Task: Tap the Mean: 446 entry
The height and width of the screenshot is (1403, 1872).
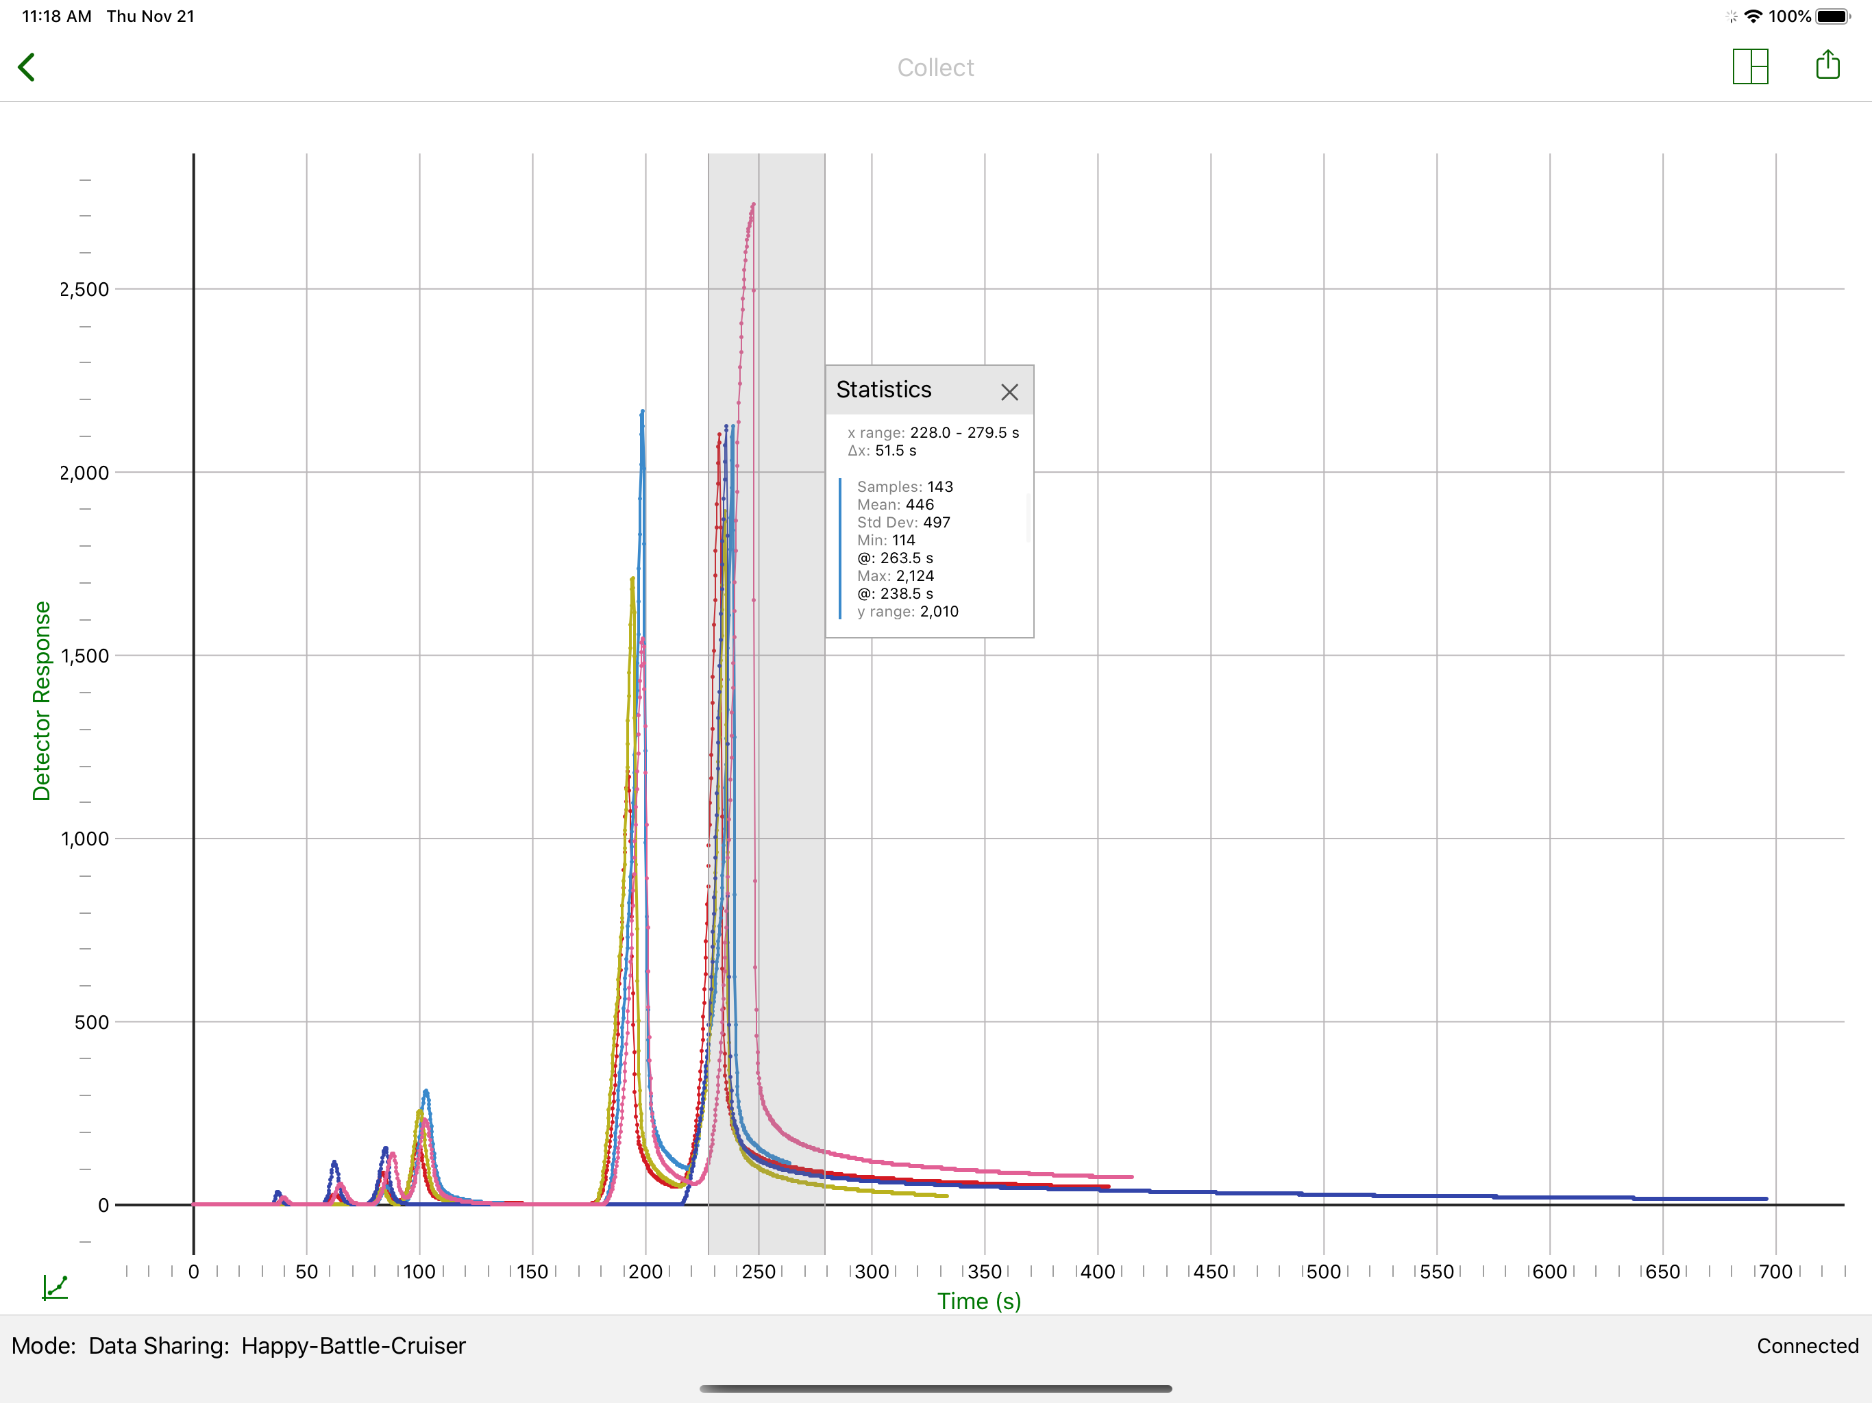Action: (x=896, y=504)
